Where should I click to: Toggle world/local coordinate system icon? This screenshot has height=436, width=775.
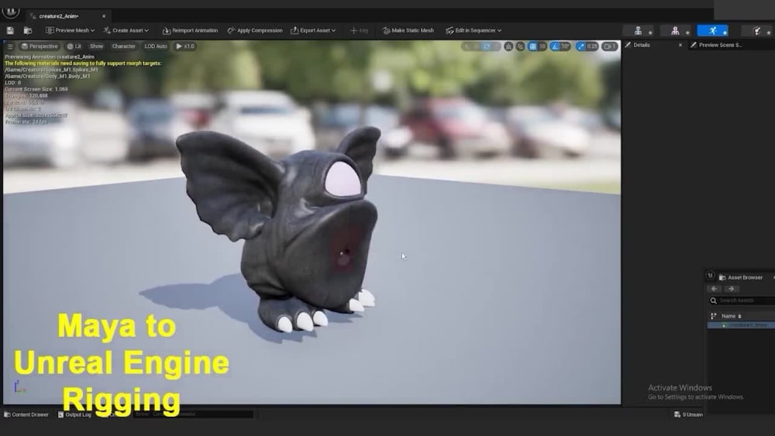(508, 46)
